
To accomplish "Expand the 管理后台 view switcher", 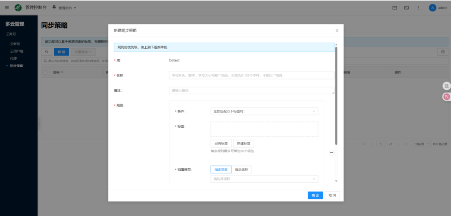I will pyautogui.click(x=65, y=8).
